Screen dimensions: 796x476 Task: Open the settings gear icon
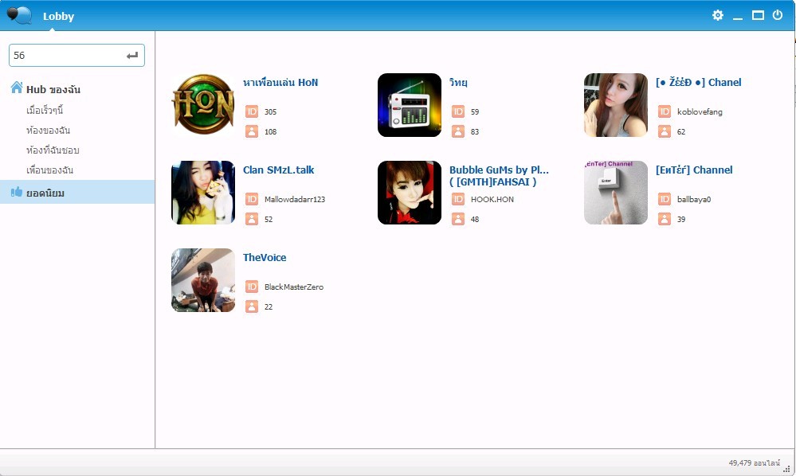pos(717,15)
